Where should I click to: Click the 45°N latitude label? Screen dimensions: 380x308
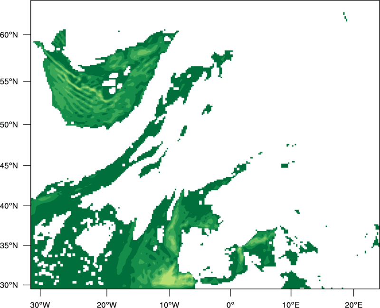pyautogui.click(x=9, y=165)
